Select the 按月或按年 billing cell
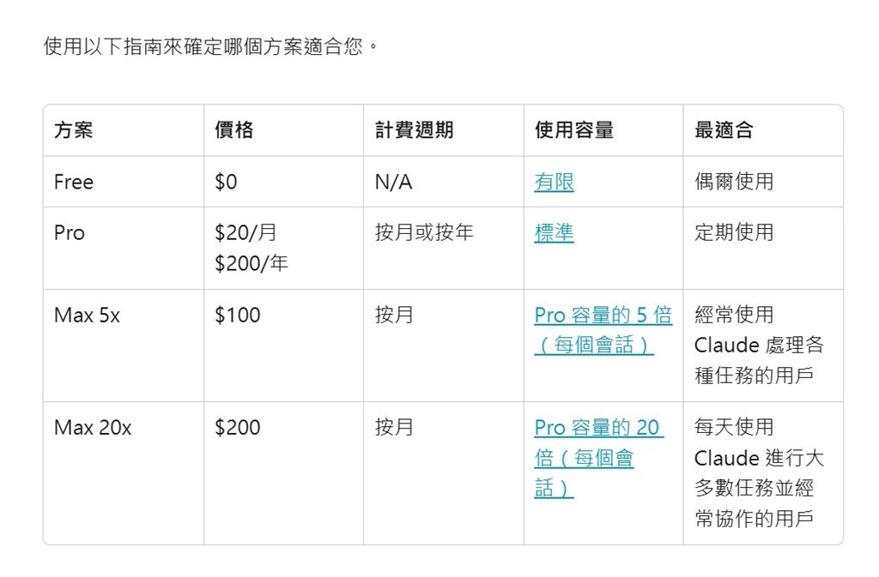Viewport: 879px width, 577px height. [x=424, y=232]
